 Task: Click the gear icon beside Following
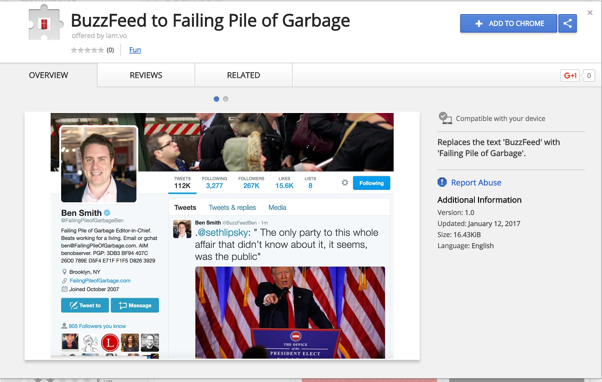coord(345,183)
